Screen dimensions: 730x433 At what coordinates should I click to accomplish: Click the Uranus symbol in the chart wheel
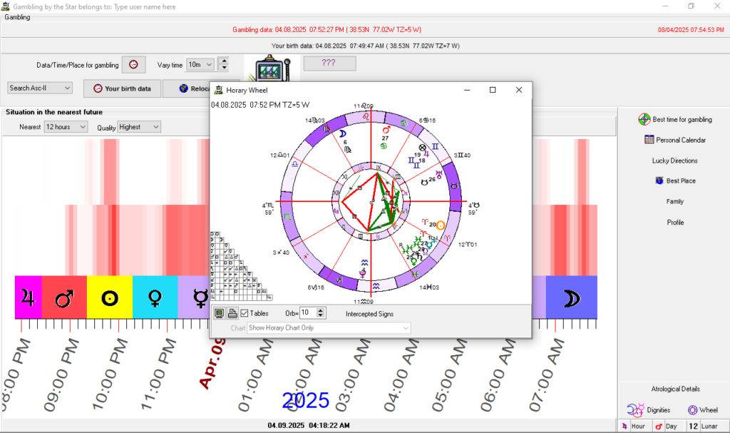click(439, 175)
